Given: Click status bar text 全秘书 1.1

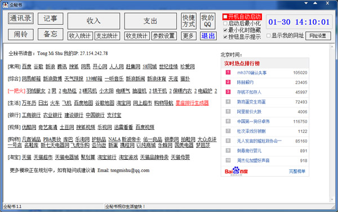Looking at the screenshot, I should pos(12,206).
